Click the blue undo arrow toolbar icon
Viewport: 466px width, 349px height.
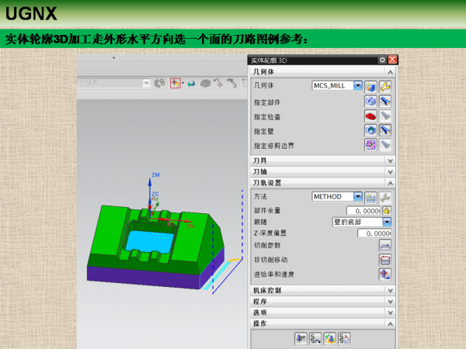pyautogui.click(x=191, y=84)
